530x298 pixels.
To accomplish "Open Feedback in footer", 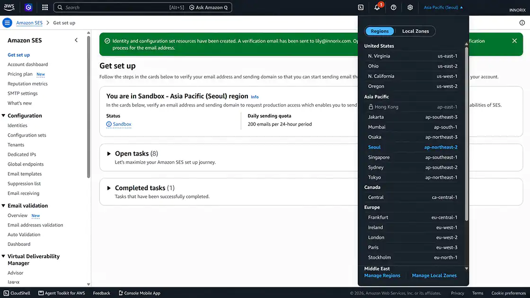I will pos(101,293).
